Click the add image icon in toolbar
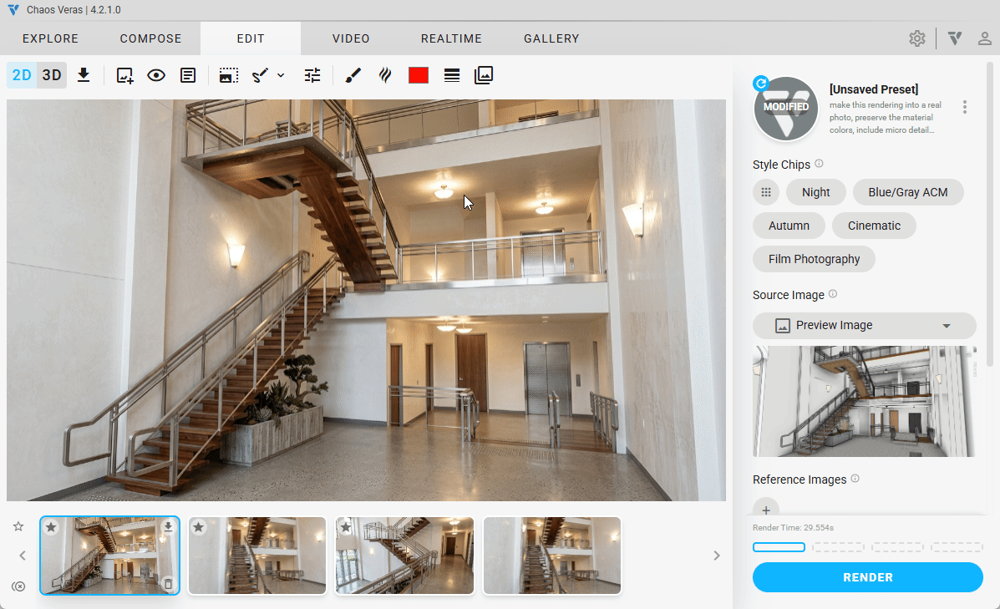1000x609 pixels. pos(125,75)
